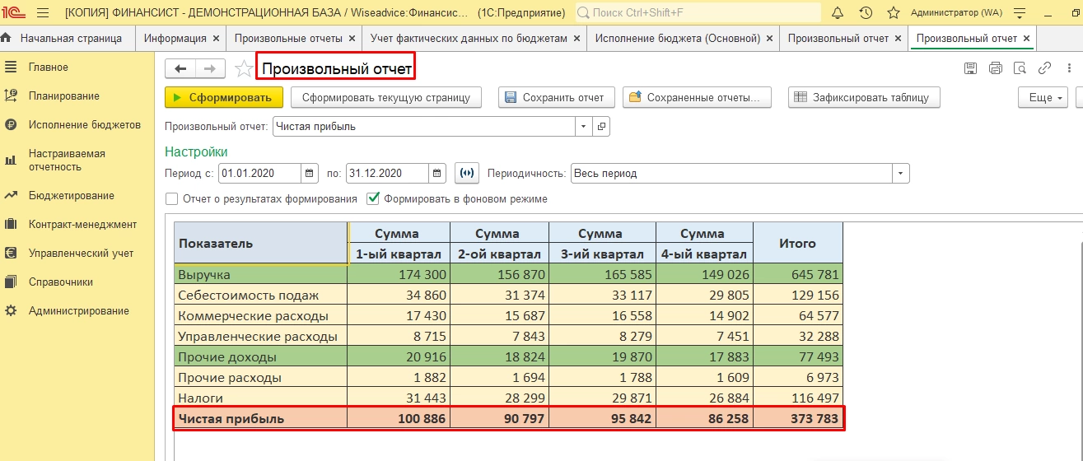Expand the Произвольный отчет dropdown list

(584, 127)
